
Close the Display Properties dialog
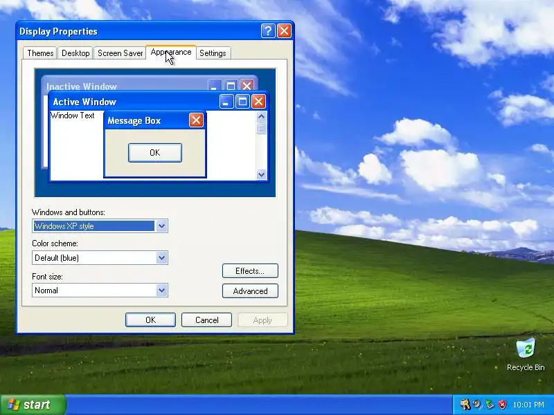(x=284, y=31)
